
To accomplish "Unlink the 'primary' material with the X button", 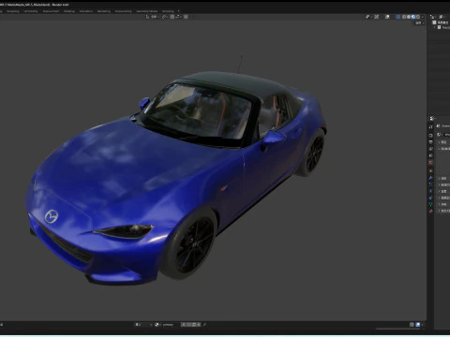I will (x=199, y=325).
